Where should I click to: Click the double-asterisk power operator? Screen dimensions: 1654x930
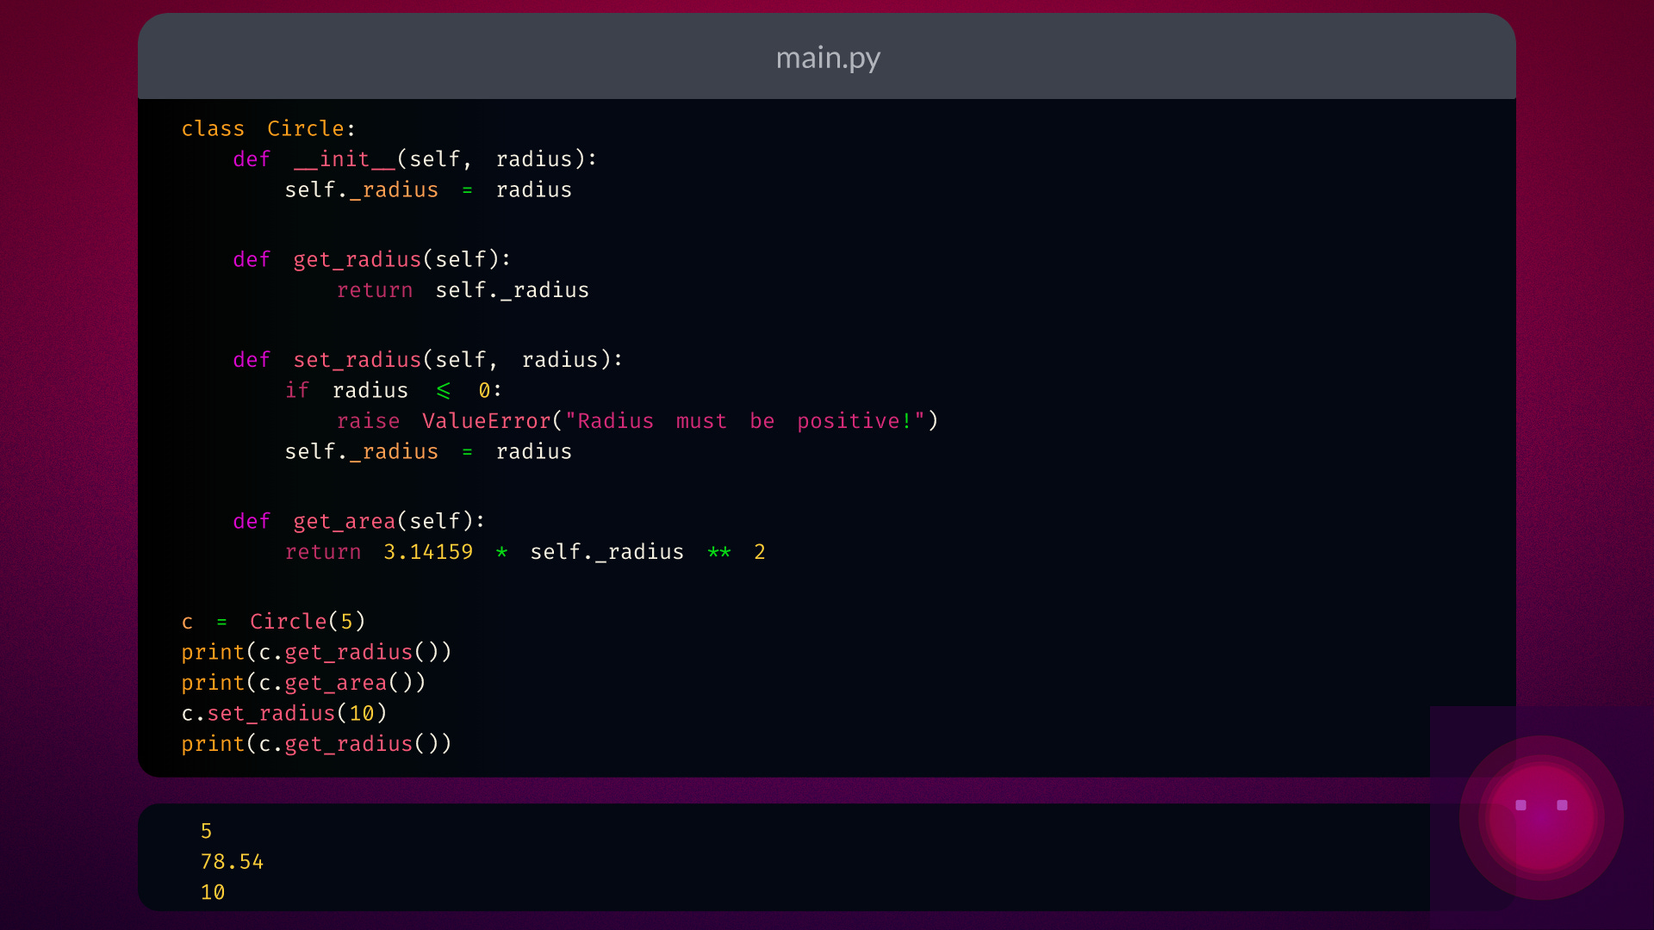[x=718, y=552]
